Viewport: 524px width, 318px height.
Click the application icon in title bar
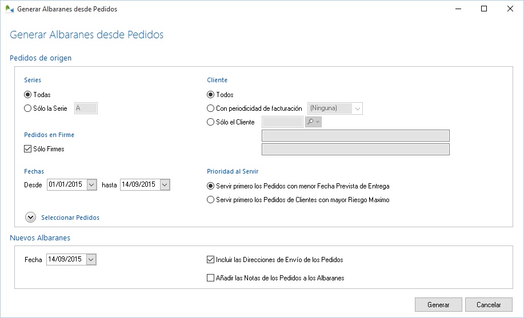coord(9,9)
